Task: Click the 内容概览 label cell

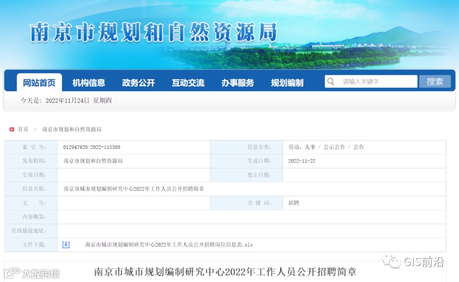Action: click(x=31, y=217)
